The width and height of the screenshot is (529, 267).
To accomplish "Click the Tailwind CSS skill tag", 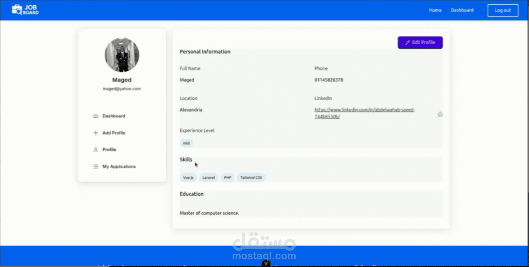I will [x=251, y=177].
